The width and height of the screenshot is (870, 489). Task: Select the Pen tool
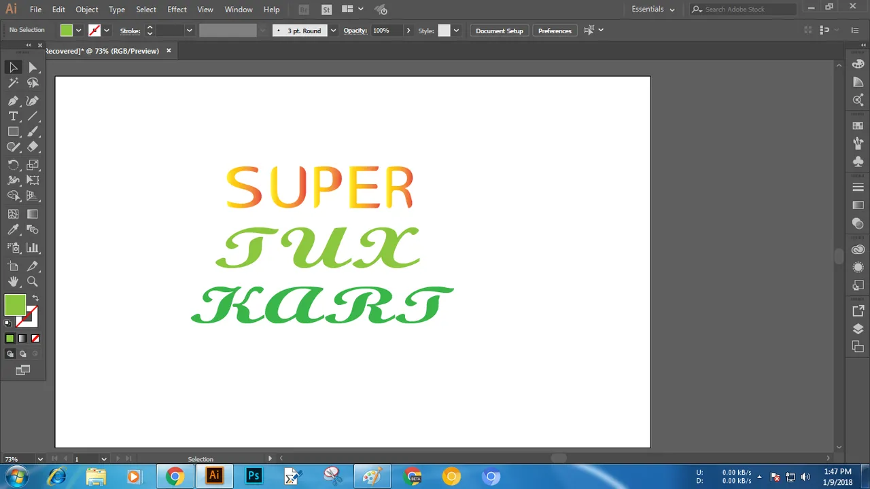(x=13, y=101)
